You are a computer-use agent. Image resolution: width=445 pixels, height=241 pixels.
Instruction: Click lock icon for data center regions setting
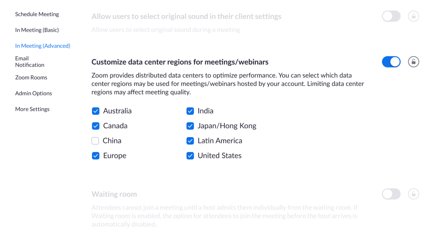coord(413,62)
